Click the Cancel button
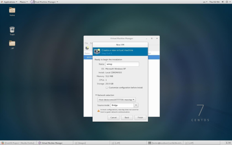Viewport: 232px width, 145px height. click(x=113, y=117)
